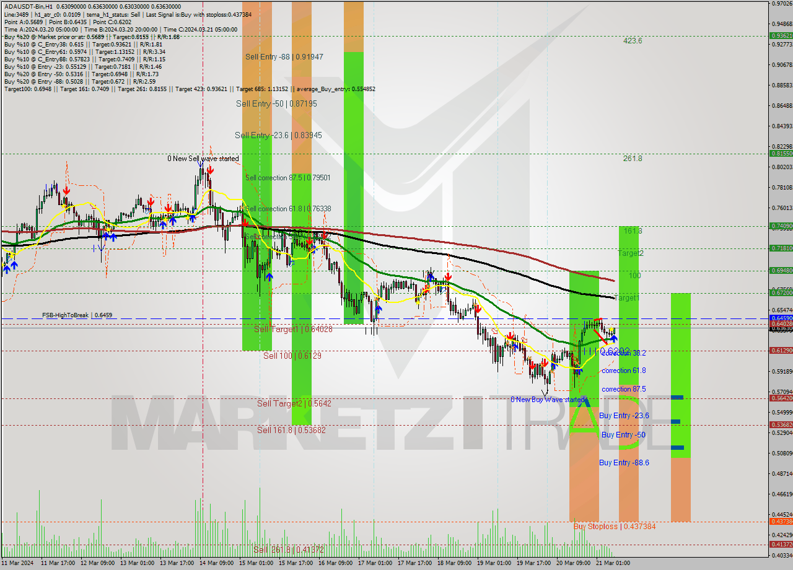
Task: Click the red 0.56420 price axis tag
Action: 781,398
